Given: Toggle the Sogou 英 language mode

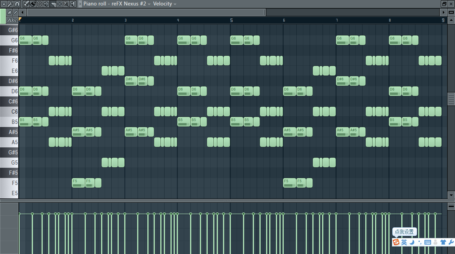Looking at the screenshot, I should click(x=404, y=242).
